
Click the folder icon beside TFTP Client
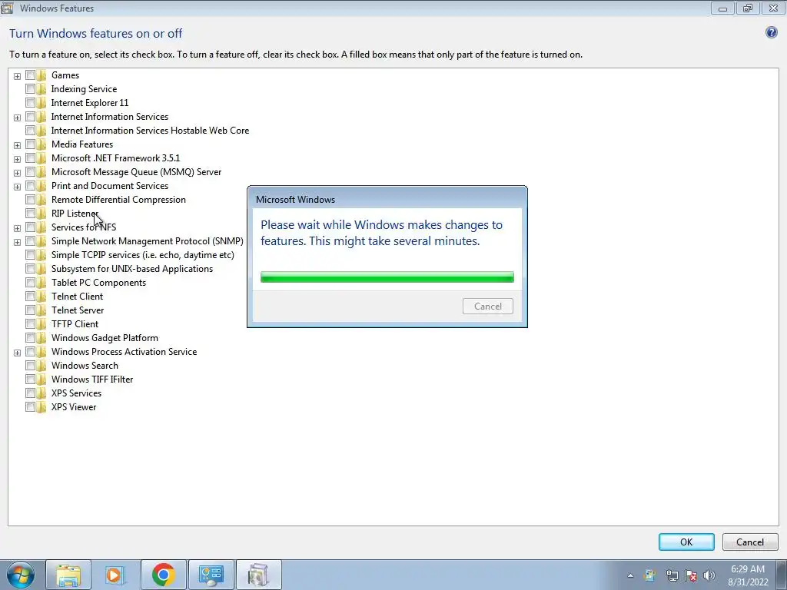pyautogui.click(x=42, y=324)
